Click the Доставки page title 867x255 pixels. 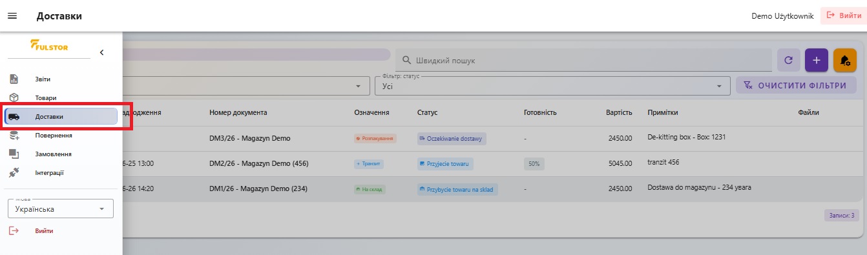tap(59, 16)
